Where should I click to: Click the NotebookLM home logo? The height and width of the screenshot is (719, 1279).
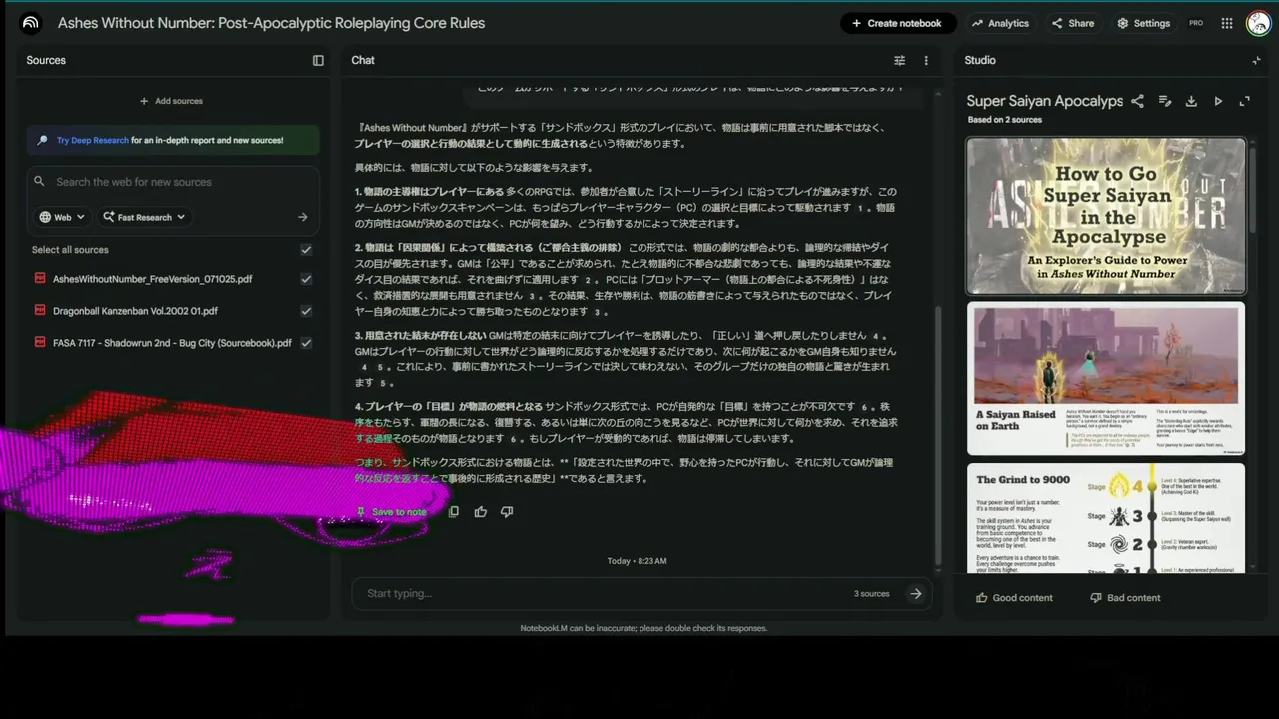[x=31, y=23]
